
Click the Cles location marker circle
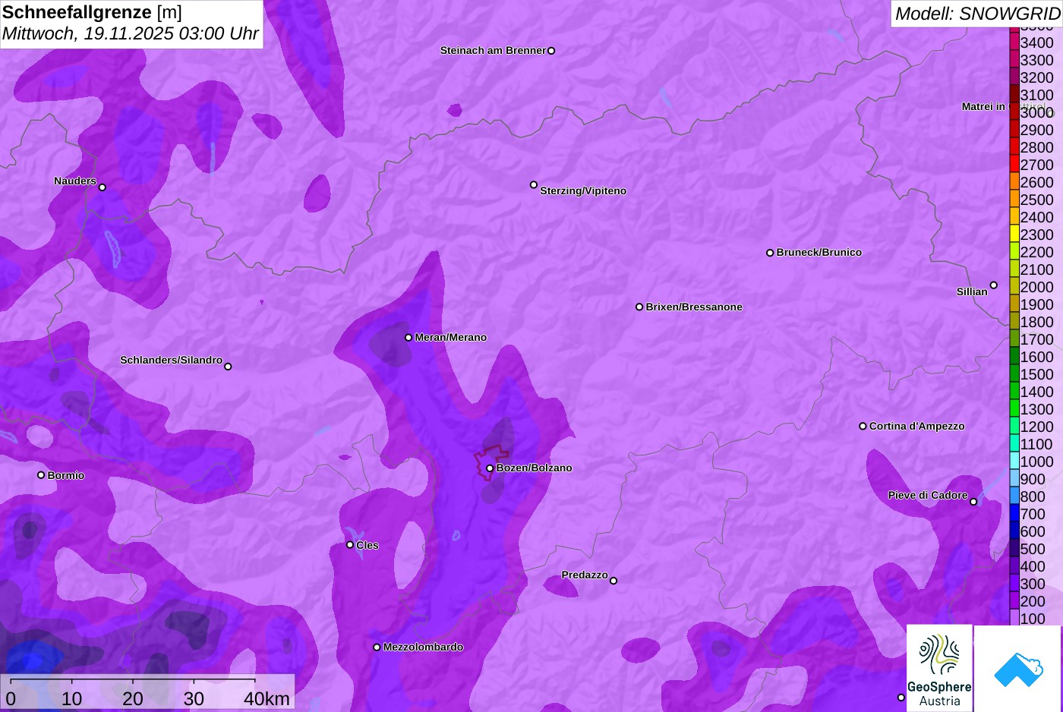(x=350, y=545)
